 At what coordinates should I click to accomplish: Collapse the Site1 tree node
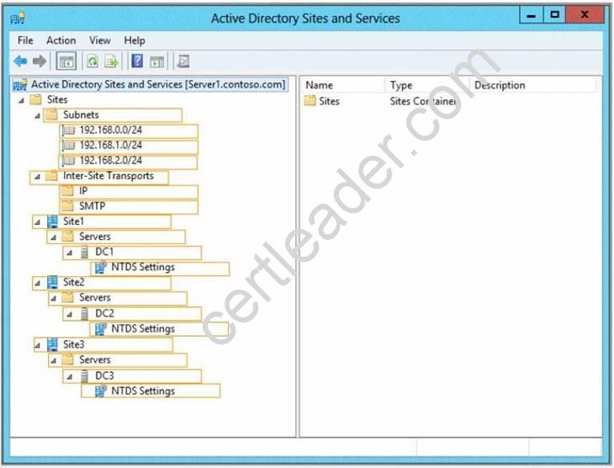coord(37,222)
